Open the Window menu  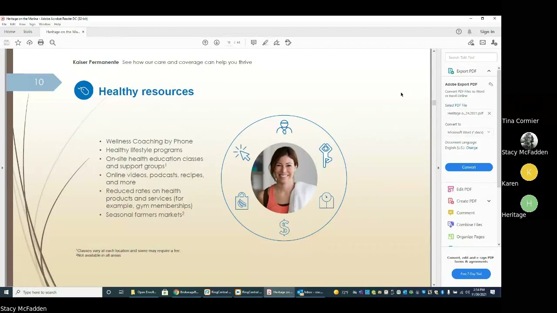(45, 24)
